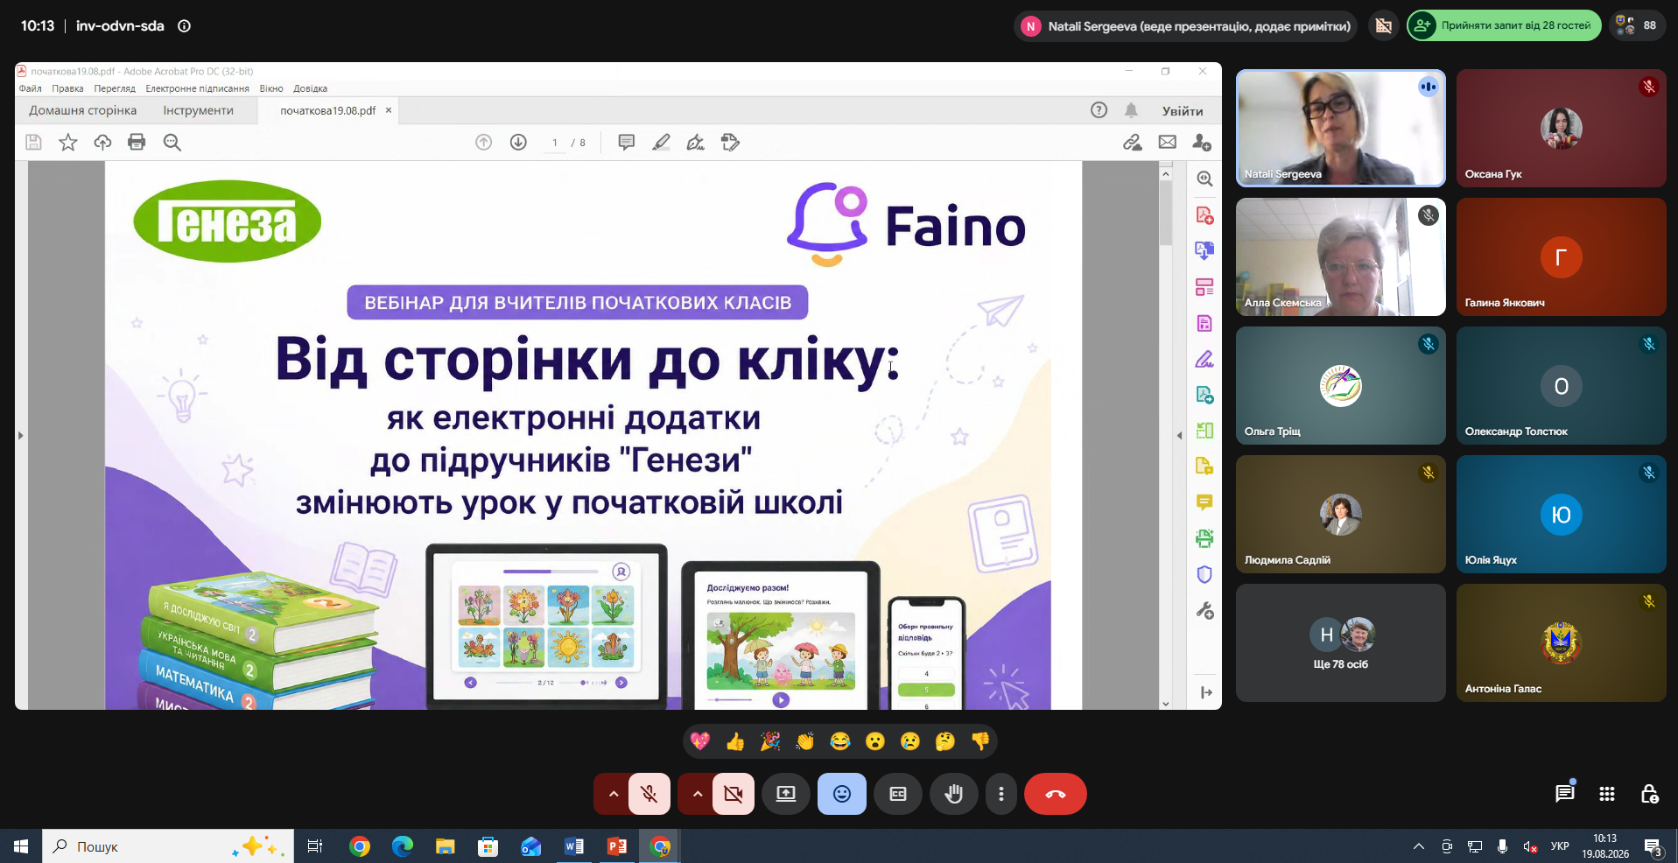Open the Файл menu
Viewport: 1678px width, 863px height.
point(31,88)
